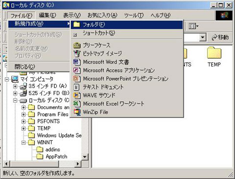Expand the Program Files folder node

(23, 114)
